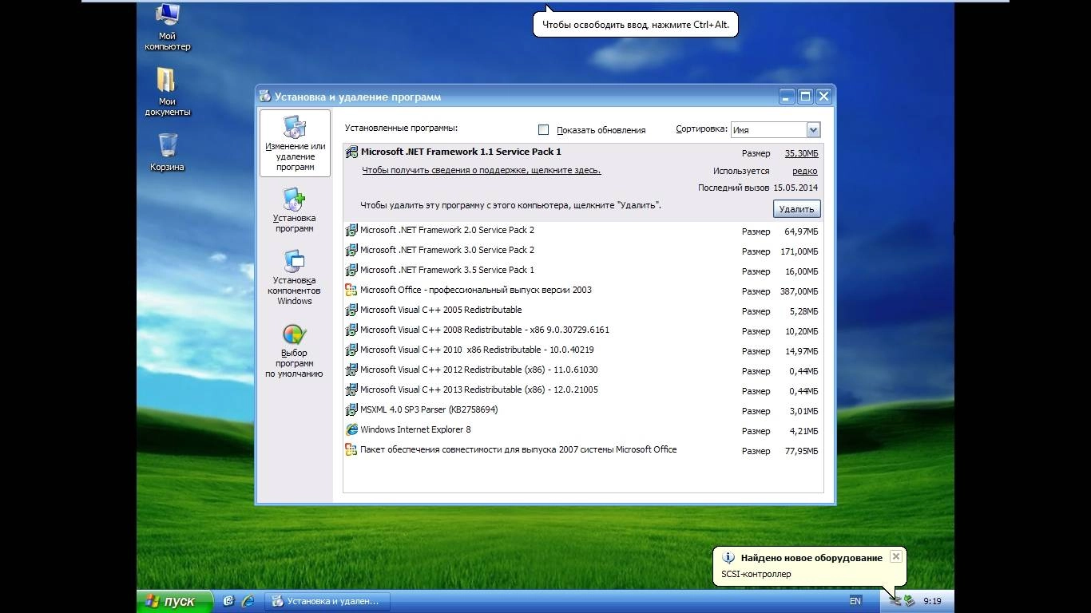
Task: Click the 387,00МБ size of Microsoft Office
Action: [x=799, y=291]
